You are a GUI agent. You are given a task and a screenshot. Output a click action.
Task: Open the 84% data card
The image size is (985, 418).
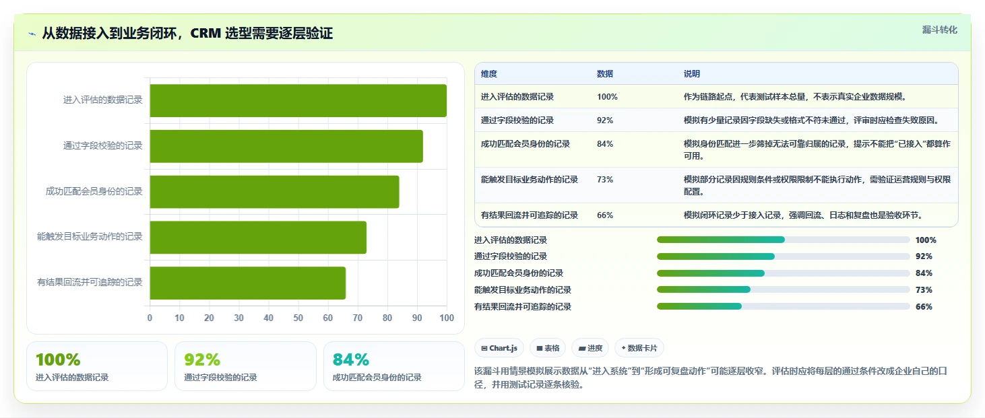tap(394, 366)
